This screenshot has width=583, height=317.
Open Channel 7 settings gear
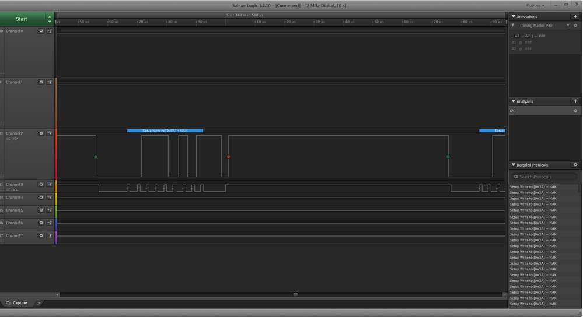[x=41, y=235]
